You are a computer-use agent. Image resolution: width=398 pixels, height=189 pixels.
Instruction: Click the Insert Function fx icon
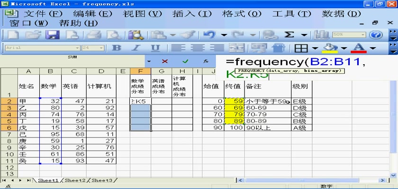coord(206,61)
